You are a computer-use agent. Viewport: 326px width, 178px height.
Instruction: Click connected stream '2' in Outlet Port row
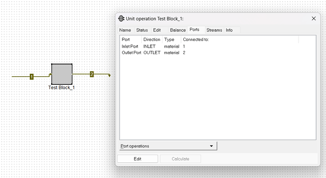pyautogui.click(x=184, y=53)
